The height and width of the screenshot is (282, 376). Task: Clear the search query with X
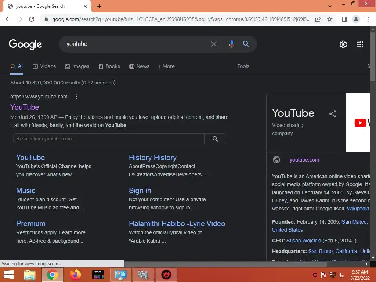(213, 44)
